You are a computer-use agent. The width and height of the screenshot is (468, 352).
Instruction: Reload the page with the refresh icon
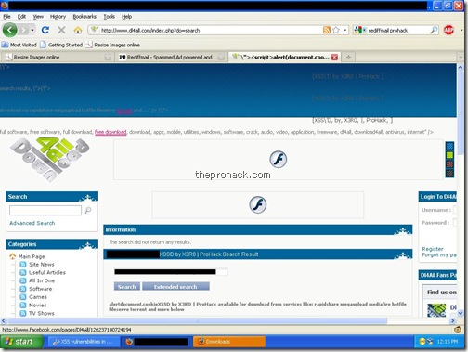click(45, 30)
